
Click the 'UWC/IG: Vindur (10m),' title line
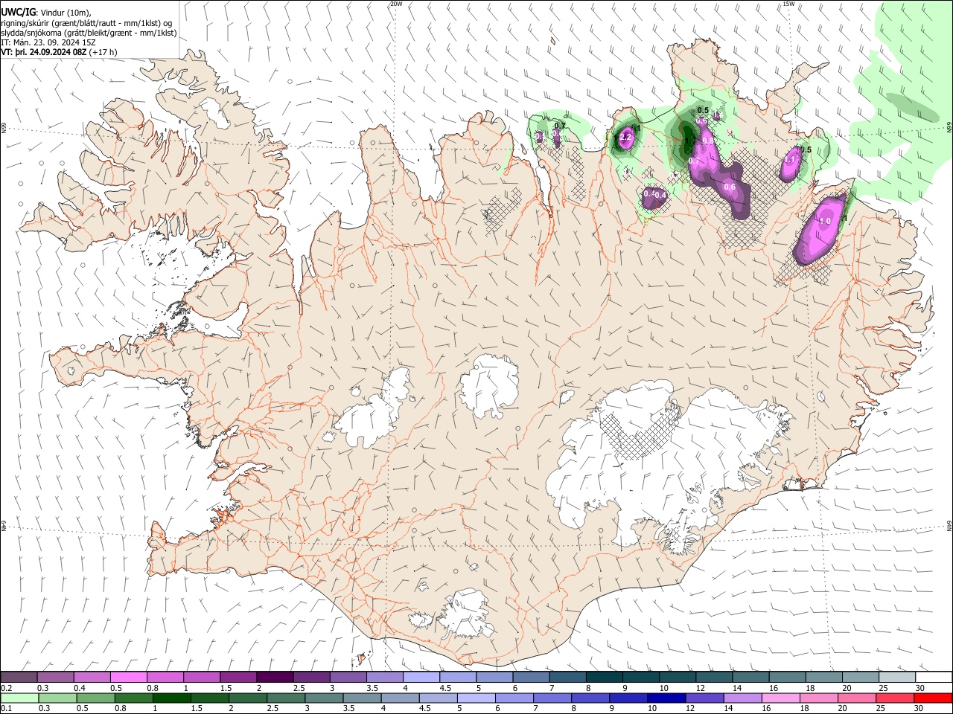46,13
